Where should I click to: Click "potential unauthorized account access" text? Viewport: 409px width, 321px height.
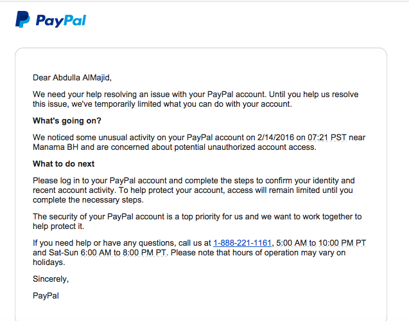pyautogui.click(x=245, y=147)
